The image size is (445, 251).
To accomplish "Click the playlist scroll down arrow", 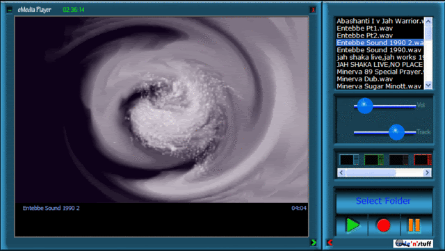I will coord(428,85).
